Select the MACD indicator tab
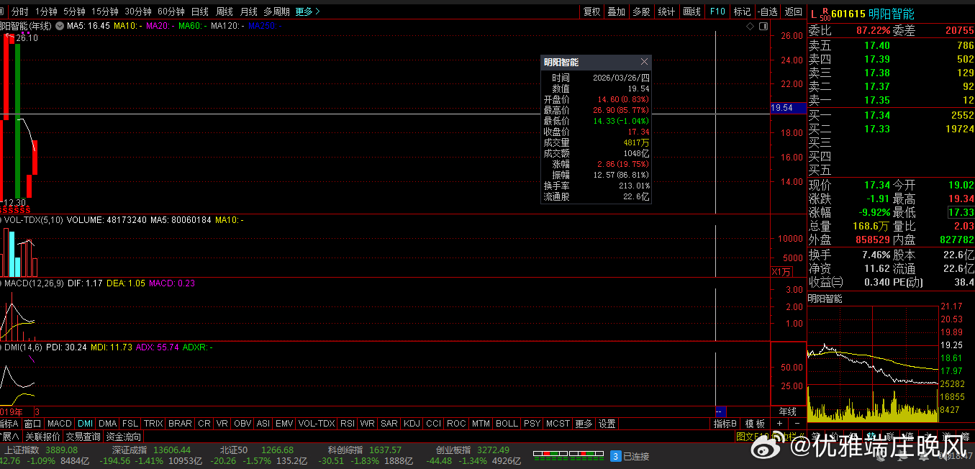The width and height of the screenshot is (975, 469). 60,424
